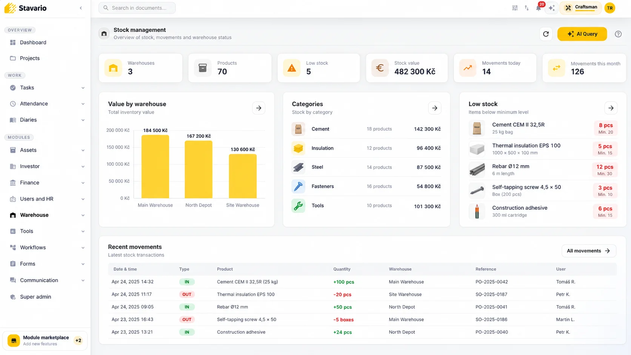
Task: Click the Module marketplace store icon
Action: point(14,341)
